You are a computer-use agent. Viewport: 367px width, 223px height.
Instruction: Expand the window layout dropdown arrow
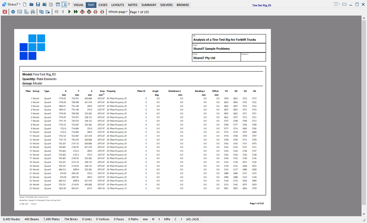click(x=339, y=4)
